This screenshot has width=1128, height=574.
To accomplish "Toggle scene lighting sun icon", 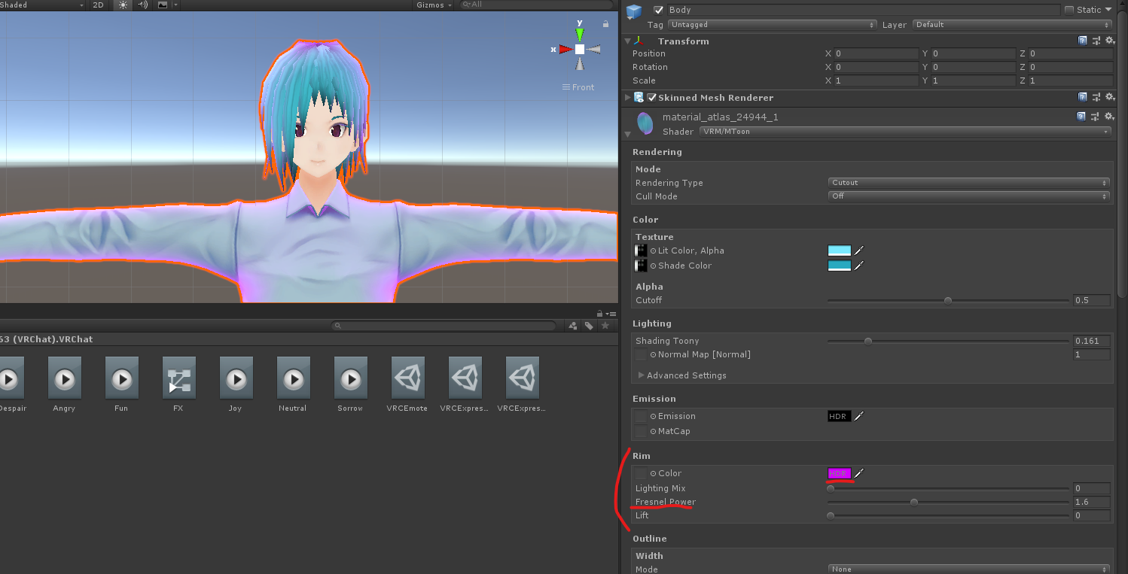I will coord(123,5).
